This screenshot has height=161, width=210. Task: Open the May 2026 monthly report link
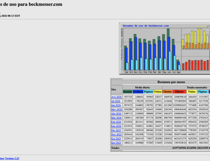tap(117, 109)
